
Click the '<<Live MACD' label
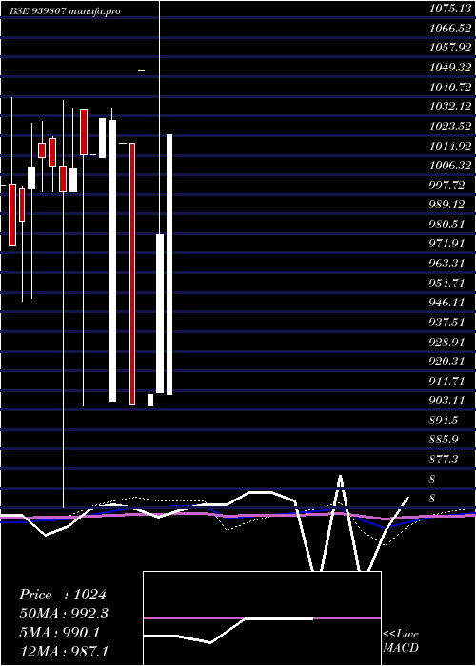pyautogui.click(x=401, y=641)
